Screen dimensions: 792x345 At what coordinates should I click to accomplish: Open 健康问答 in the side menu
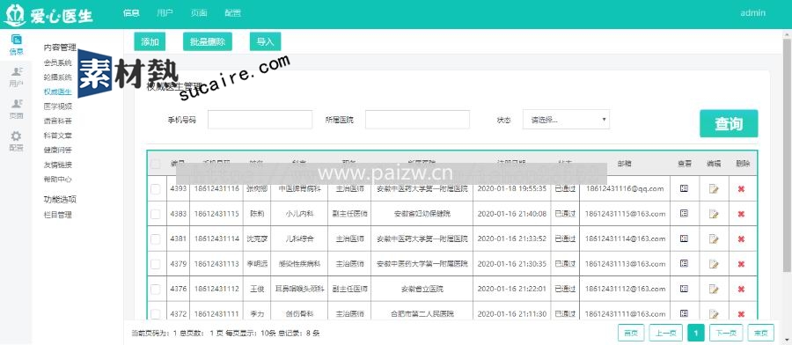click(x=58, y=150)
